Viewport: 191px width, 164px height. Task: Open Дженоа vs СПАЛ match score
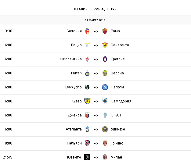(x=96, y=115)
